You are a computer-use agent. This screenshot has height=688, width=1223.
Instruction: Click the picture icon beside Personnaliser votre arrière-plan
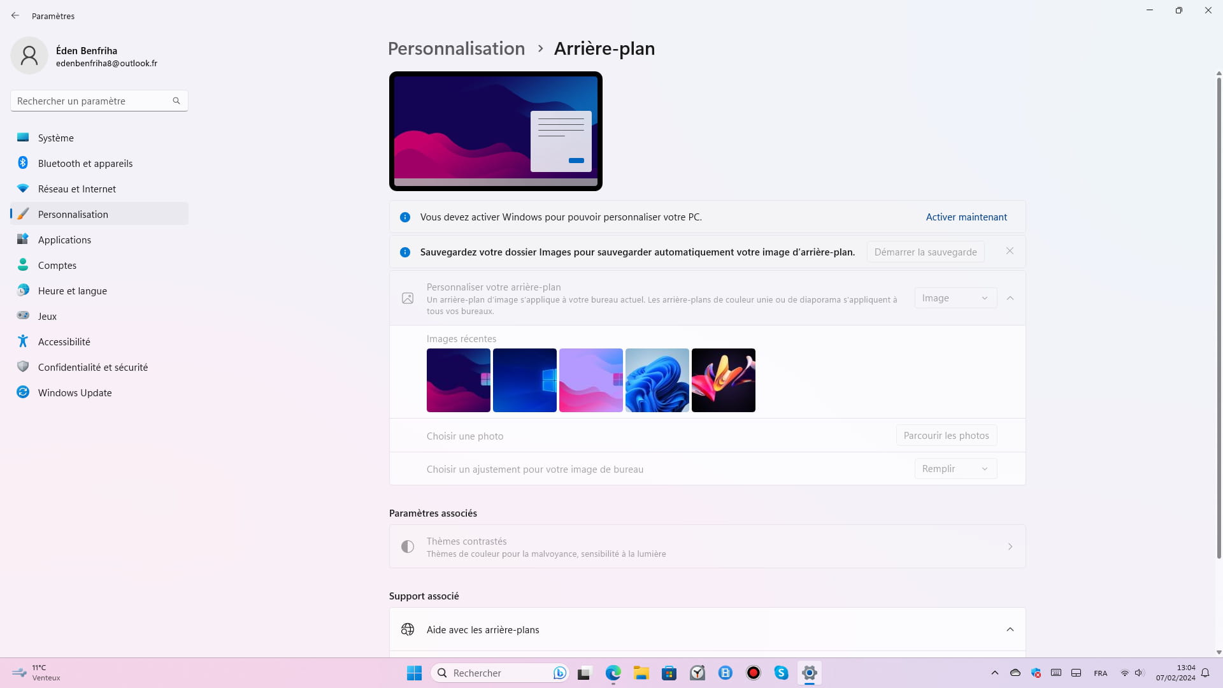[408, 298]
